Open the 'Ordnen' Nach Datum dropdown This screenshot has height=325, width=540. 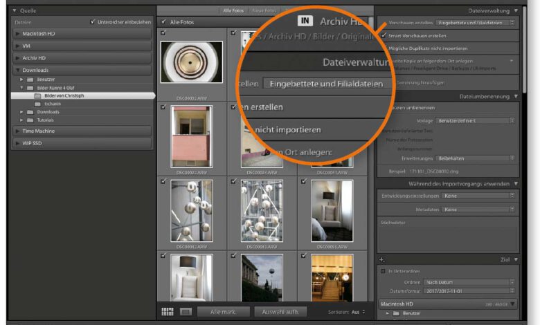(469, 282)
